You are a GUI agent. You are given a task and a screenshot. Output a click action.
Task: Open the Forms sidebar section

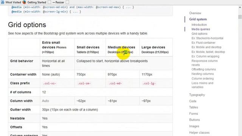[194, 114]
